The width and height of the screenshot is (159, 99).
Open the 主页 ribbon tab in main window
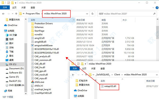[14, 8]
